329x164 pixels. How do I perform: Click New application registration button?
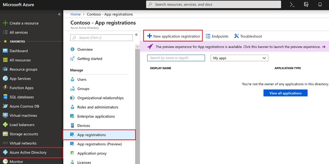pos(173,36)
